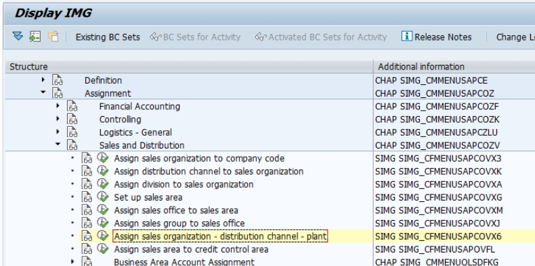The height and width of the screenshot is (266, 535).
Task: Select the Logistics - General node label
Action: 135,132
